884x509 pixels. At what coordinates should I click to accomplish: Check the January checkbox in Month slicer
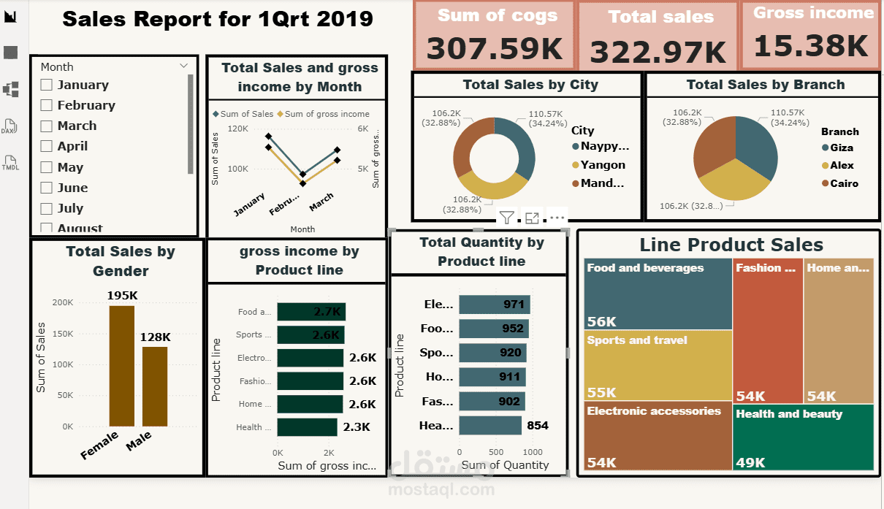click(x=47, y=85)
